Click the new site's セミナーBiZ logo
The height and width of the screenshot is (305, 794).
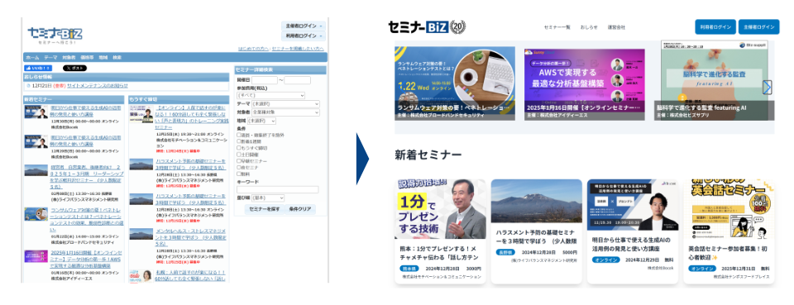[x=419, y=26]
